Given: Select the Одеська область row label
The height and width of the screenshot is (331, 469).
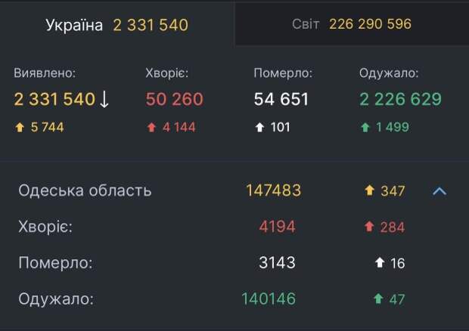Looking at the screenshot, I should pos(85,190).
